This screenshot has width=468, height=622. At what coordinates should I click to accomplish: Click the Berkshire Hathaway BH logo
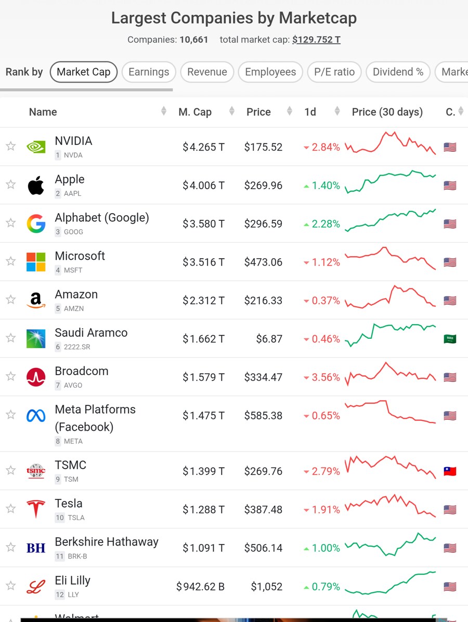coord(36,548)
